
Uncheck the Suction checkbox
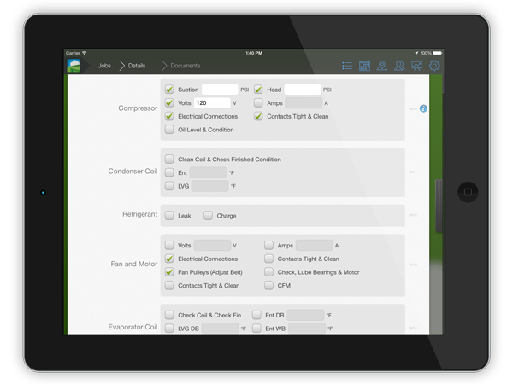pyautogui.click(x=169, y=89)
